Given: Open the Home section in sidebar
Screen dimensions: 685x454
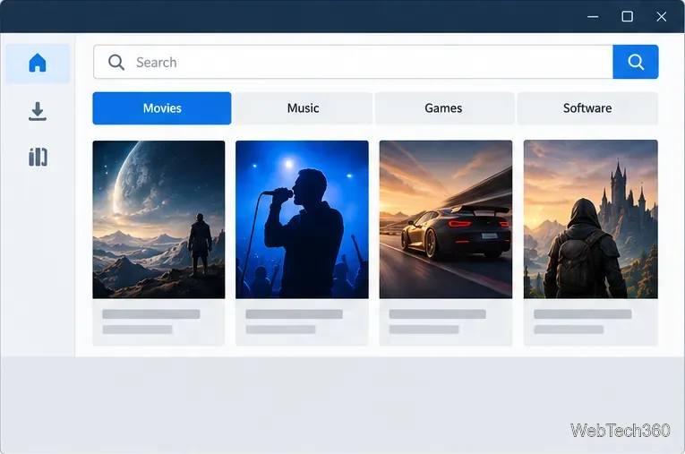Looking at the screenshot, I should (38, 63).
